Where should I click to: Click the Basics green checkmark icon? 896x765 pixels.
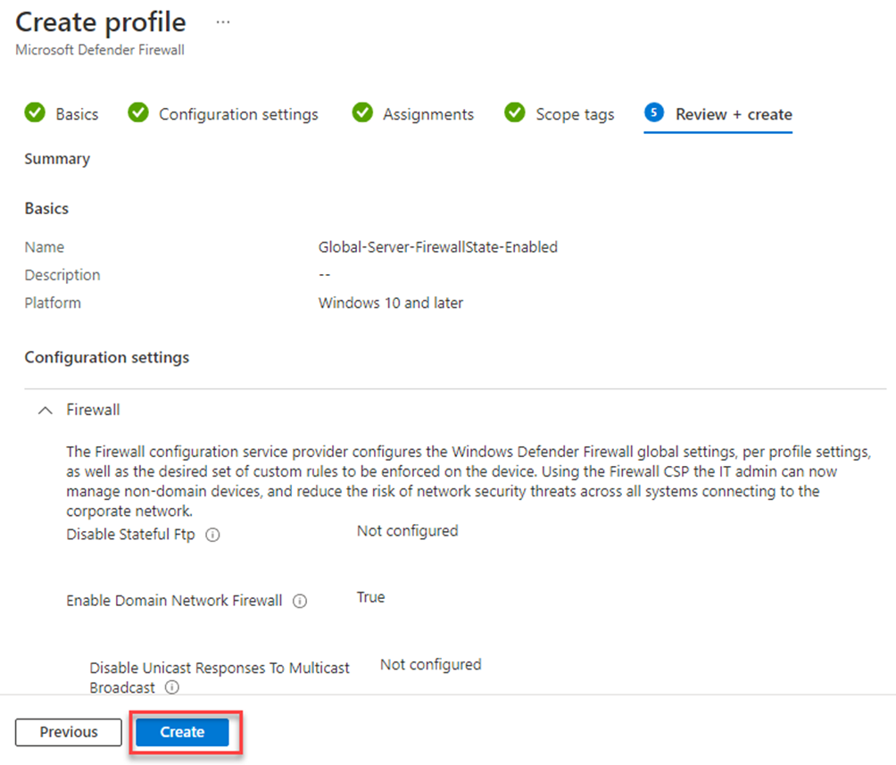pyautogui.click(x=35, y=112)
